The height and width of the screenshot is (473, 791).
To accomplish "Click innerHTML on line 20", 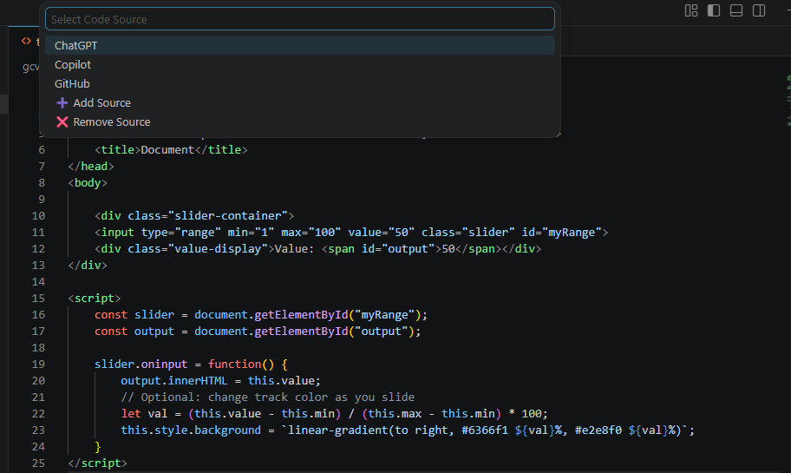I will coord(198,381).
